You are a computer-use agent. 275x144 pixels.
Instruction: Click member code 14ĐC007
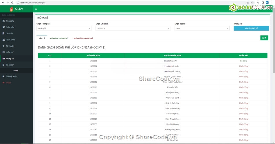coord(93,82)
